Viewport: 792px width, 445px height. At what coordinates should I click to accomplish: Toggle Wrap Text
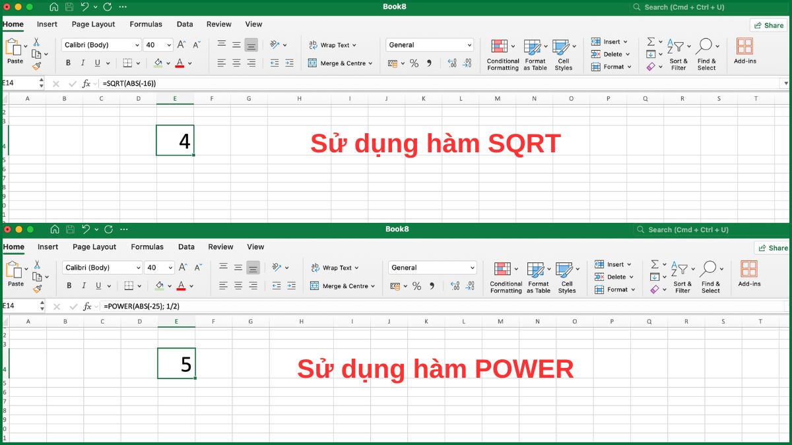click(333, 45)
